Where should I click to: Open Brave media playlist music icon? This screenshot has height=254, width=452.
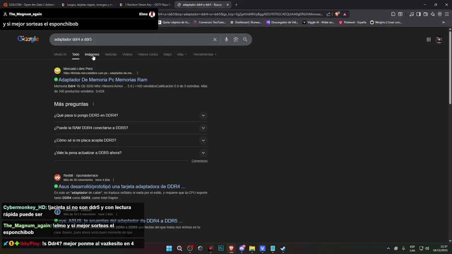point(411,14)
